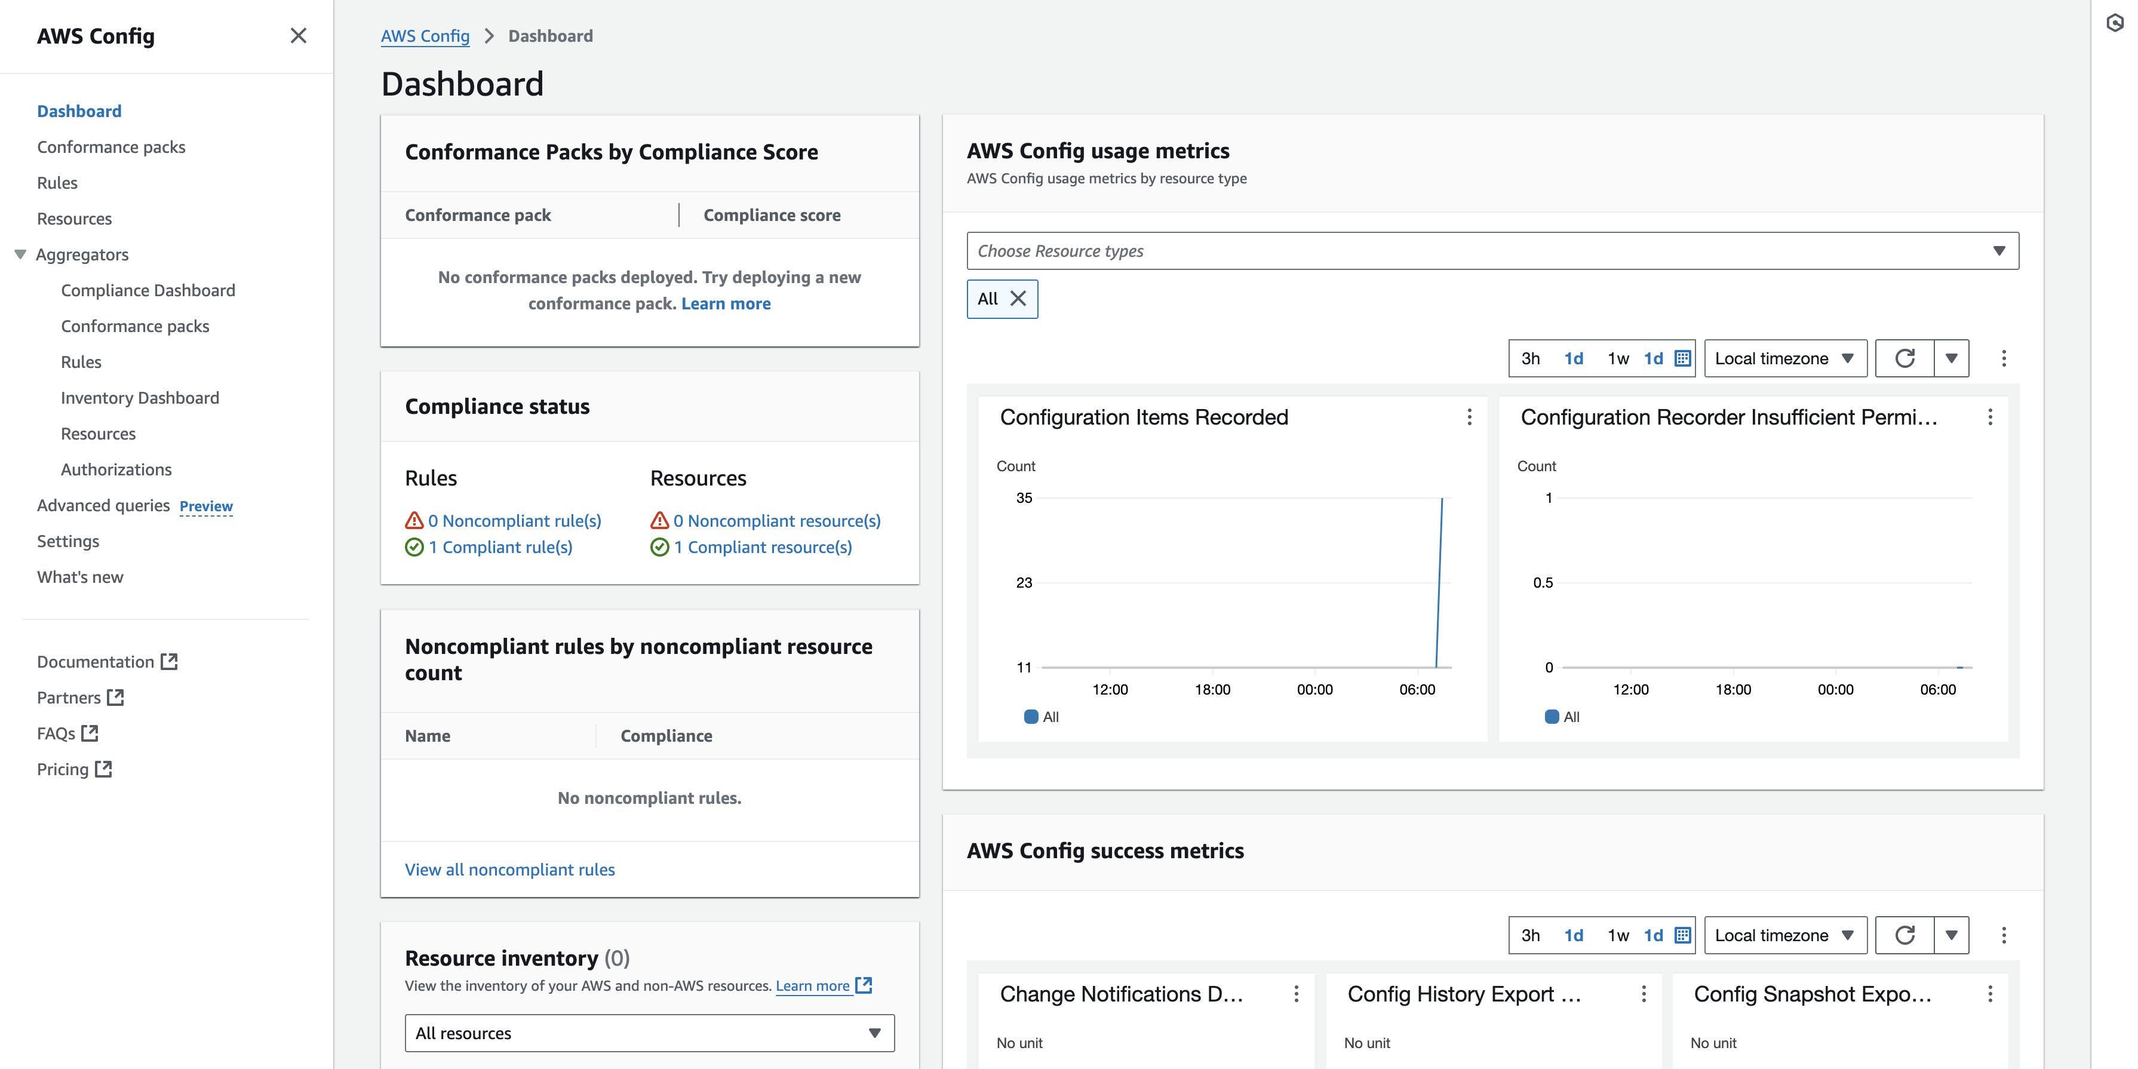Open refresh interval dropdown in success metrics
The height and width of the screenshot is (1069, 2138).
pos(1951,935)
